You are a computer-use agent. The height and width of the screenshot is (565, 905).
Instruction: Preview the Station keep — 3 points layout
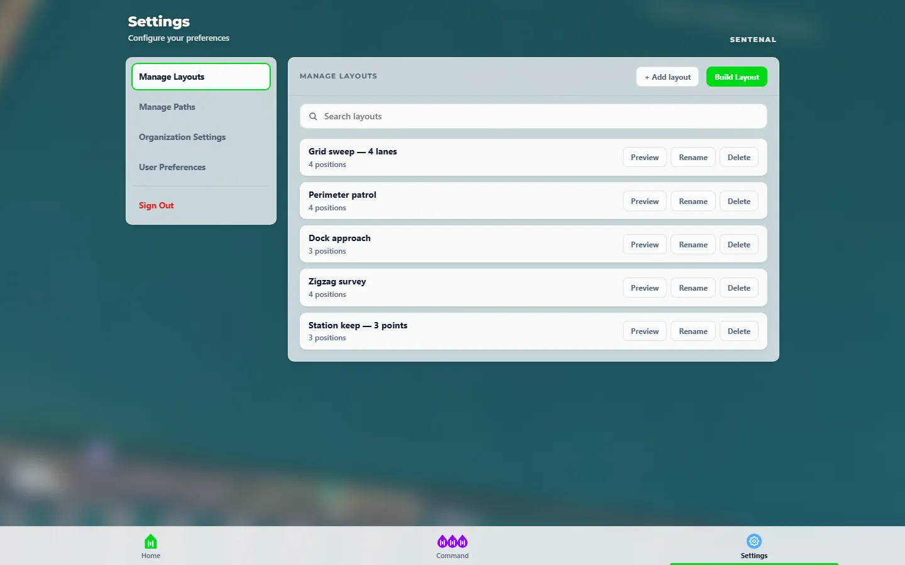point(645,331)
